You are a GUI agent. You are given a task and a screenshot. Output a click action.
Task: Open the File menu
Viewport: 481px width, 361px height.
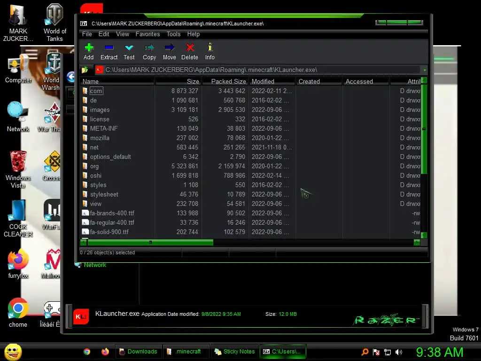[x=87, y=34]
